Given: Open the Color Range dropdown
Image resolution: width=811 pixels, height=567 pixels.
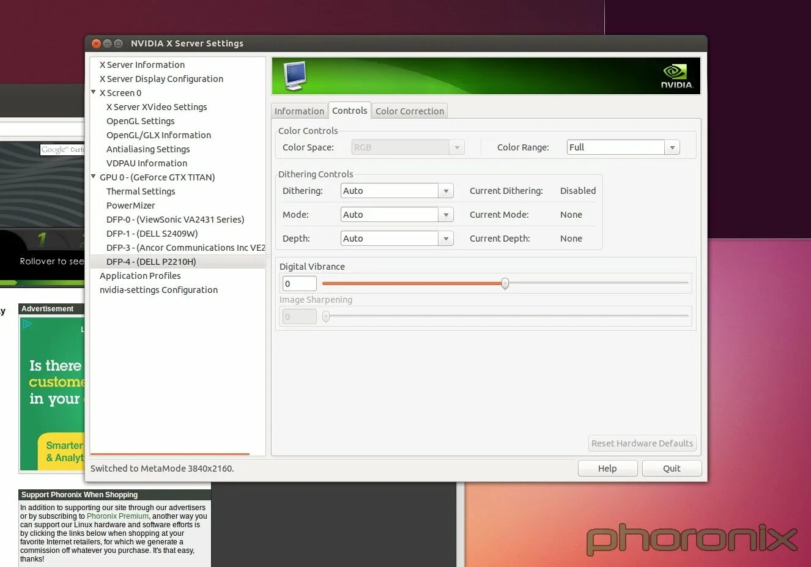Looking at the screenshot, I should [x=623, y=147].
